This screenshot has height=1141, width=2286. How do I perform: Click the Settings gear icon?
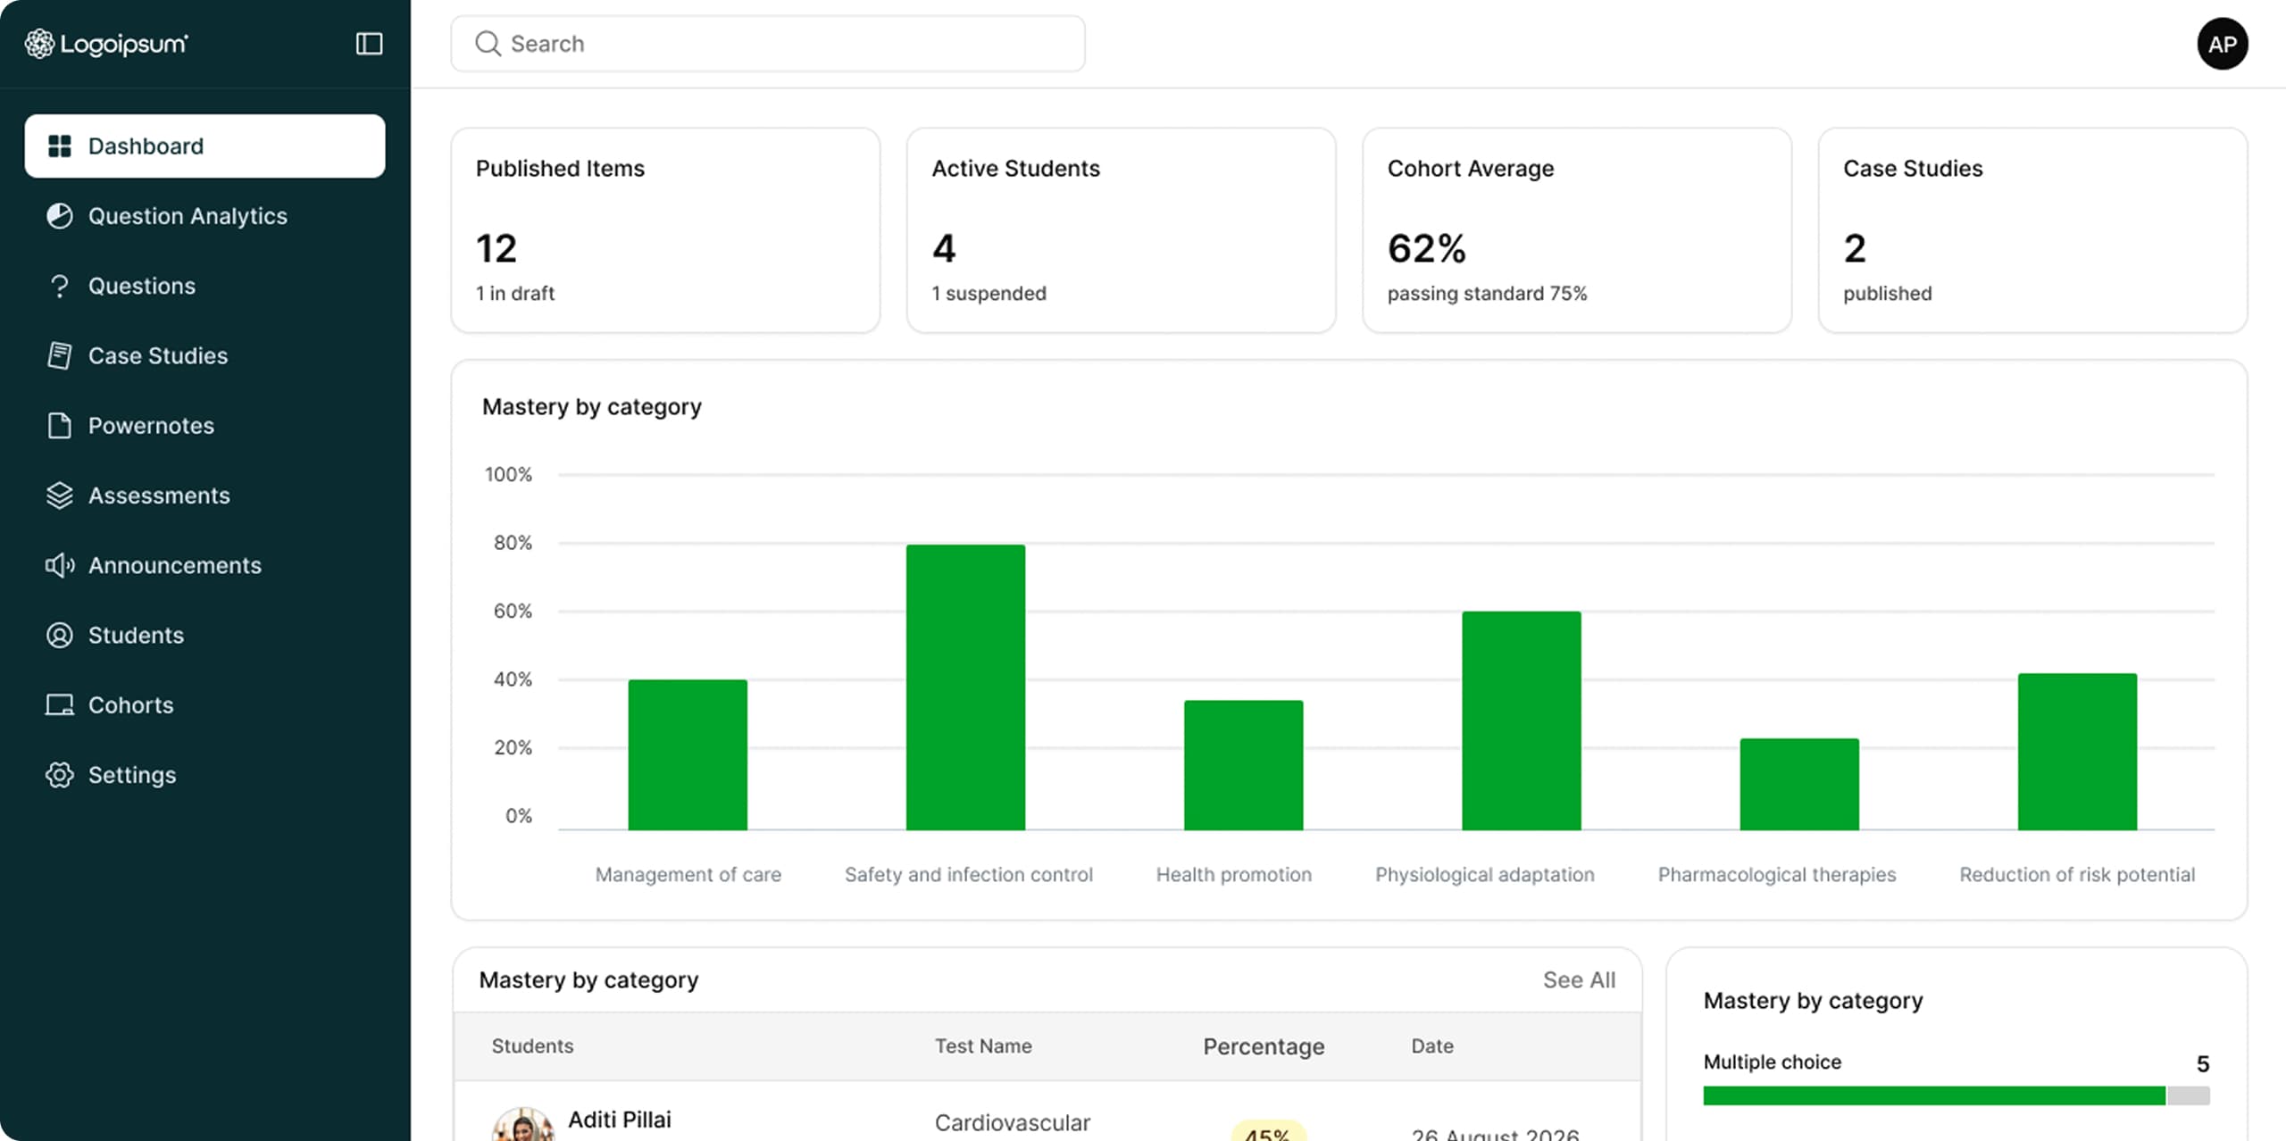[x=60, y=775]
